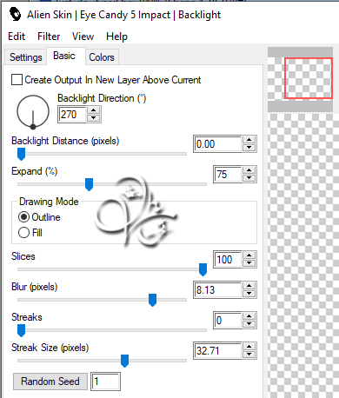Increase Streaks value with up spinner
339x398 pixels.
coord(249,316)
